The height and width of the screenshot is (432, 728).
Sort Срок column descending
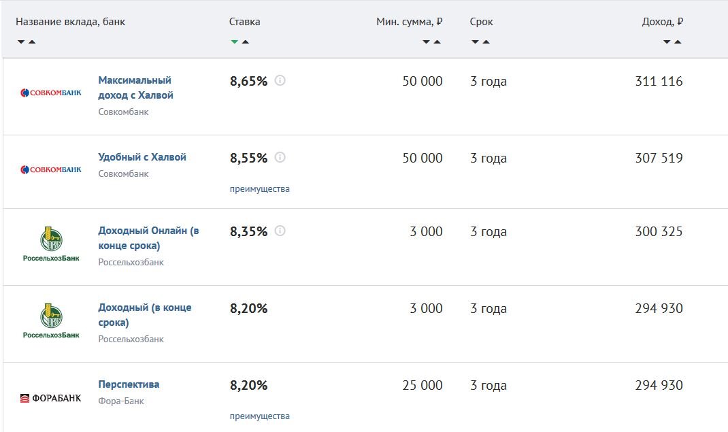click(x=475, y=42)
